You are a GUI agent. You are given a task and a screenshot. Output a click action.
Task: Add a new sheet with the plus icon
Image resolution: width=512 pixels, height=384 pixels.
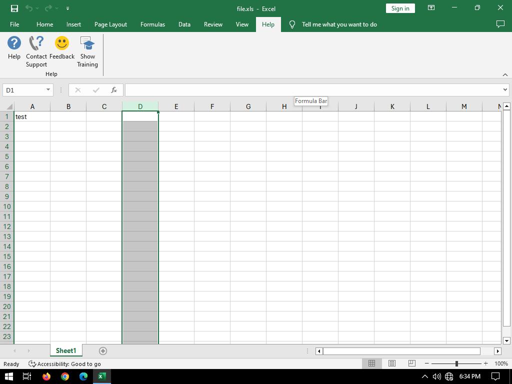click(x=103, y=351)
